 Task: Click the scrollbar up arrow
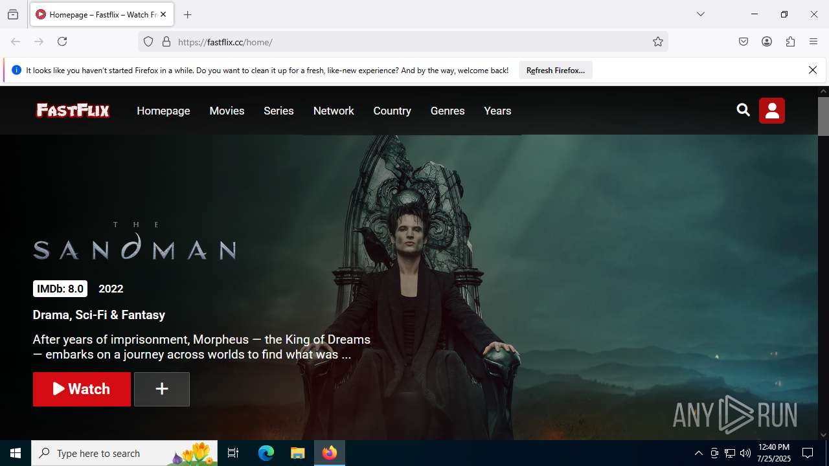pos(823,91)
